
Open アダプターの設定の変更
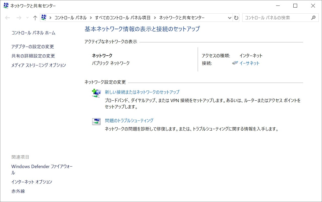[x=33, y=47]
